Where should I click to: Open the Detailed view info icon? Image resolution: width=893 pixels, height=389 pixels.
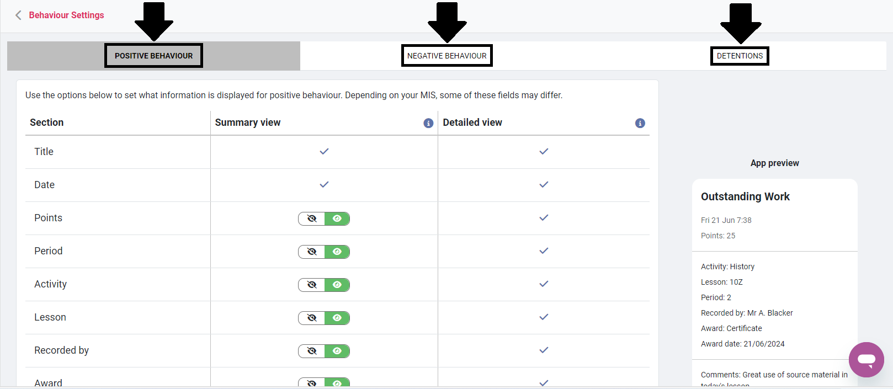point(640,123)
